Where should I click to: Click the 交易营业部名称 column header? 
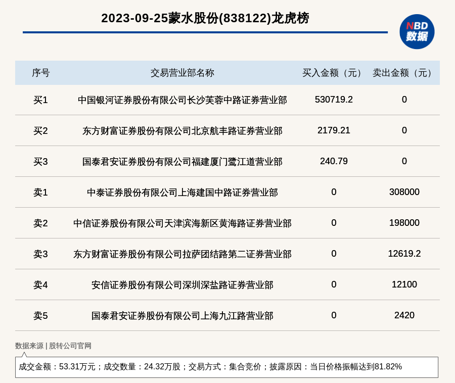[182, 73]
